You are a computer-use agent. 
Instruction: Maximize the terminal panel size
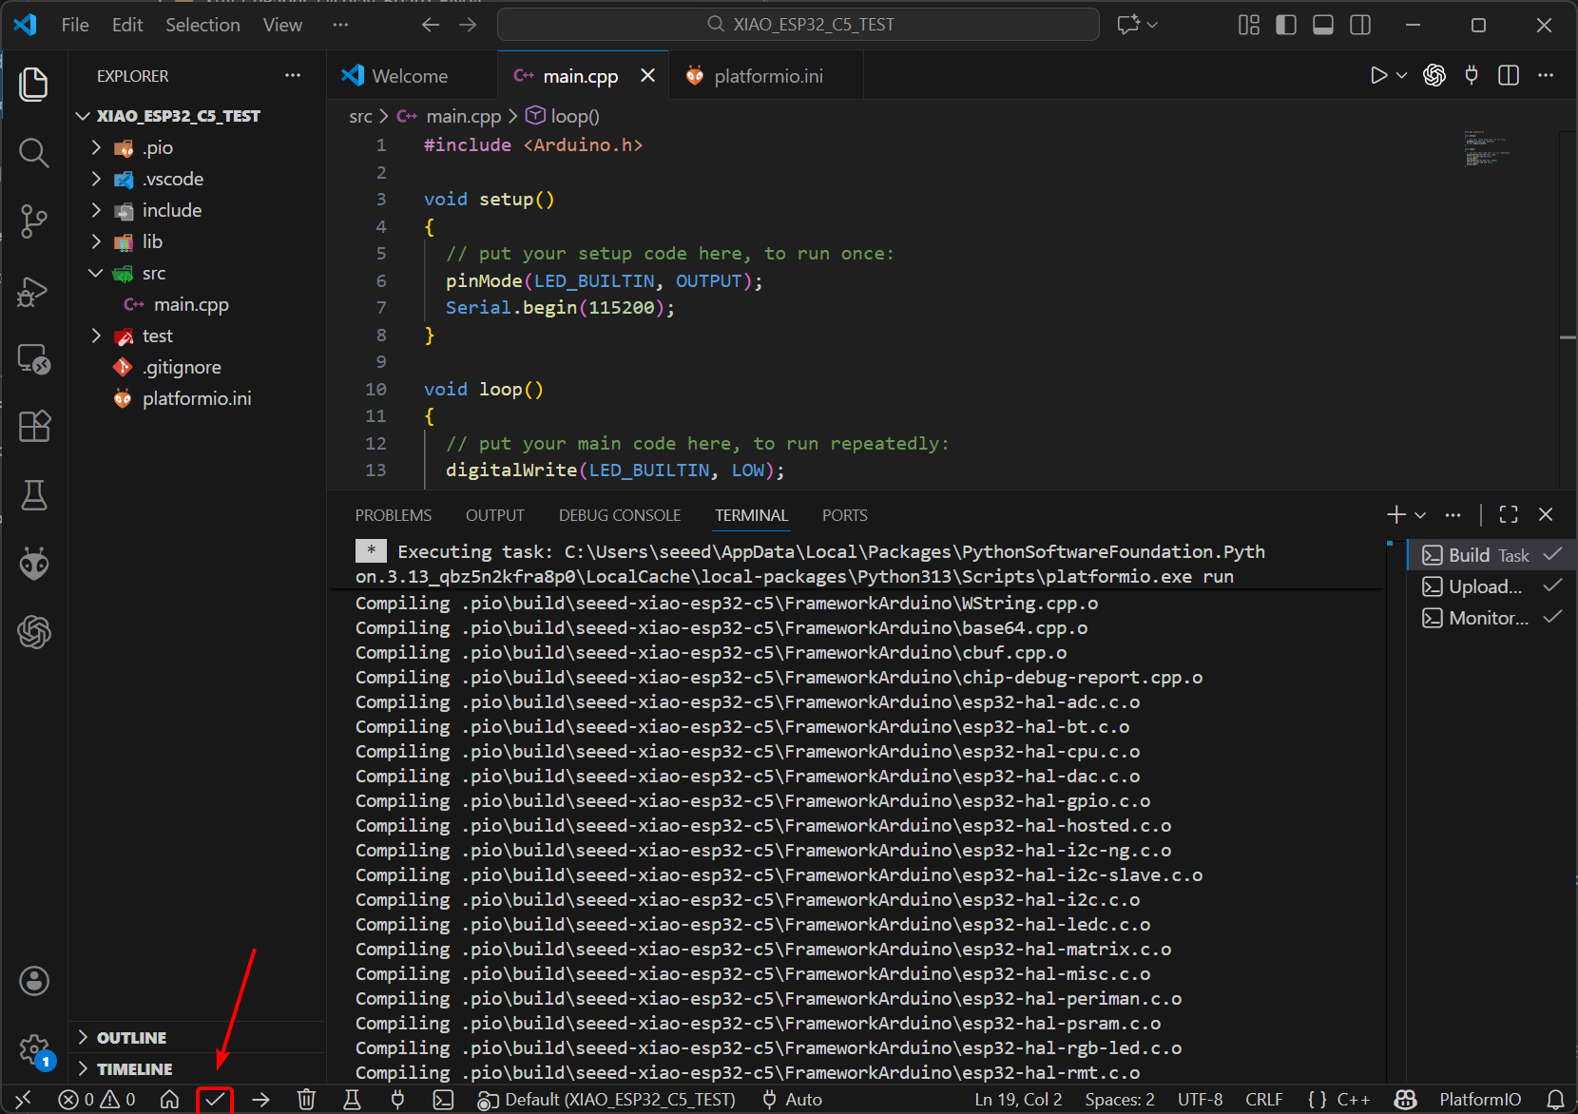(x=1508, y=514)
